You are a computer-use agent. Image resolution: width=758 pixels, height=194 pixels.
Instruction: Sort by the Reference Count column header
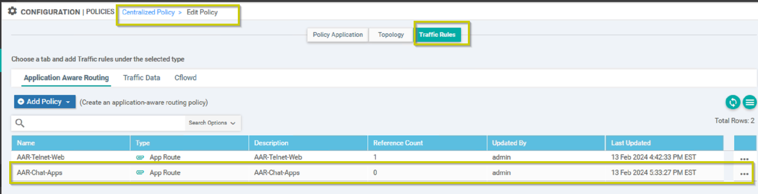(x=427, y=143)
